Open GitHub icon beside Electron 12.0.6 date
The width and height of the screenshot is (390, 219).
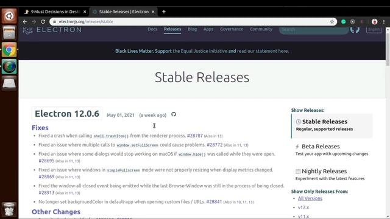click(x=174, y=114)
